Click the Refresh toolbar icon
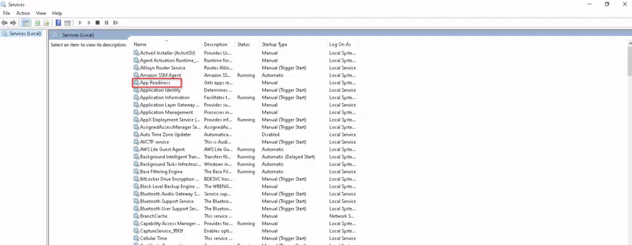This screenshot has height=245, width=632. (x=38, y=23)
